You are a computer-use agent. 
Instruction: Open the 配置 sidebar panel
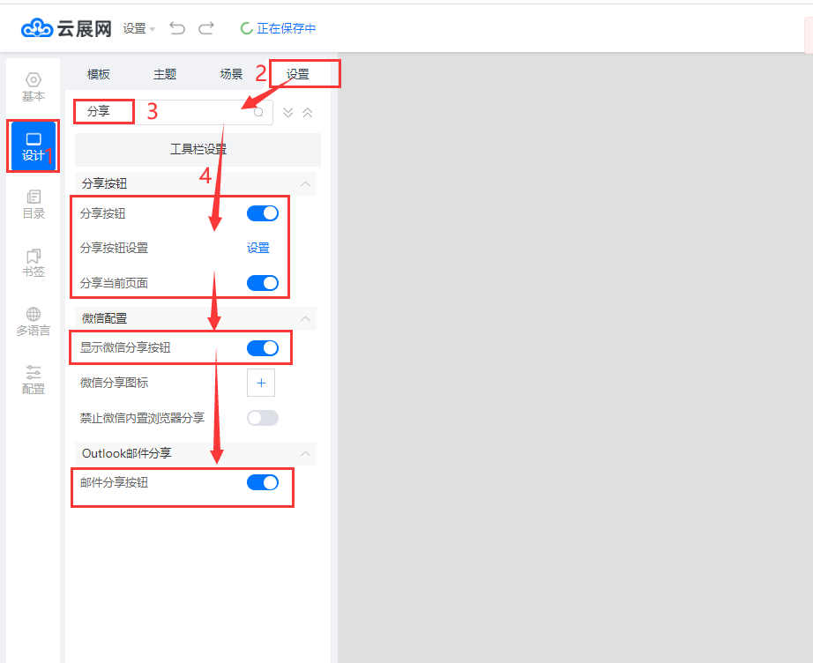coord(34,380)
